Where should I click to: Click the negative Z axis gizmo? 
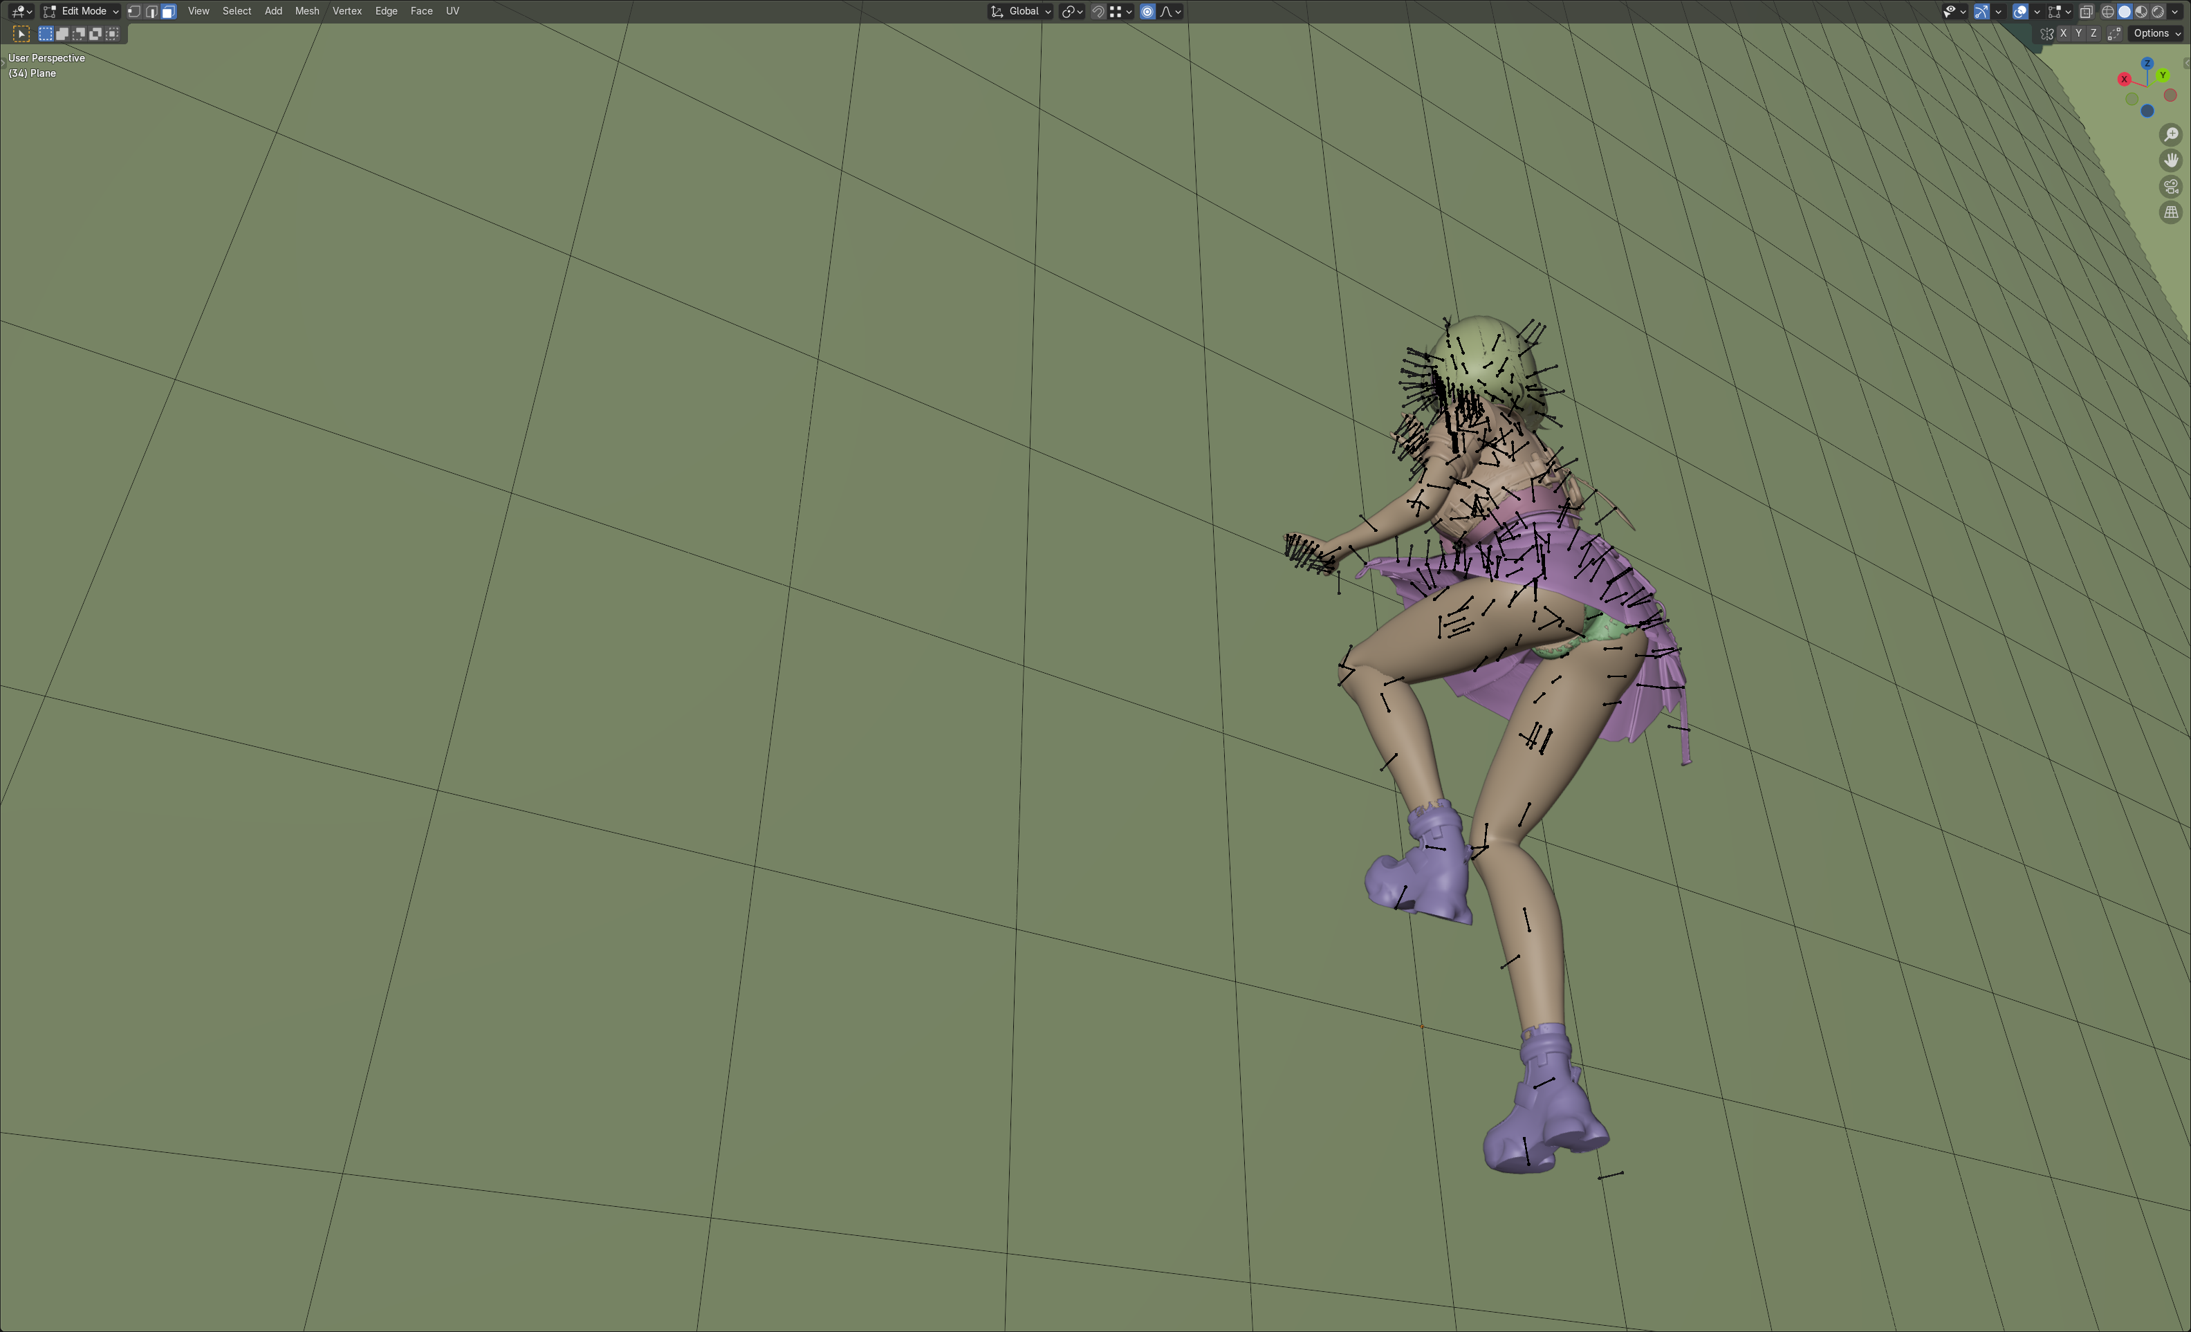click(x=2147, y=111)
